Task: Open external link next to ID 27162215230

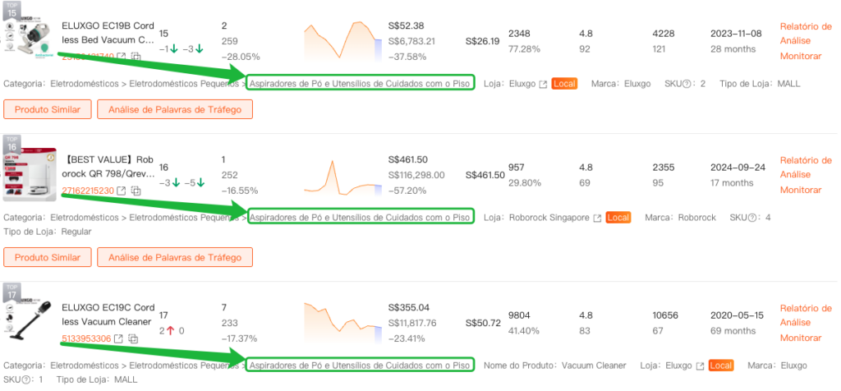Action: point(122,191)
